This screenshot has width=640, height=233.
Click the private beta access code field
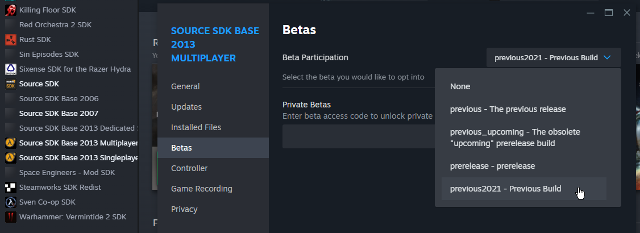[359, 136]
